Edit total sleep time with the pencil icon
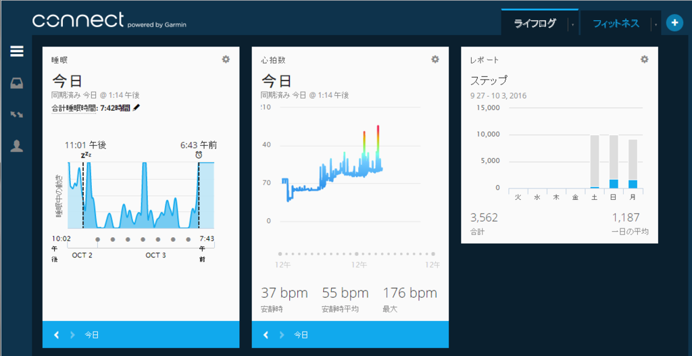692x356 pixels. [136, 107]
